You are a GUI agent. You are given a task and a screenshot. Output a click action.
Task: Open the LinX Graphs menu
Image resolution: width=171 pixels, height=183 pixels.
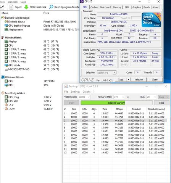[x=87, y=91]
